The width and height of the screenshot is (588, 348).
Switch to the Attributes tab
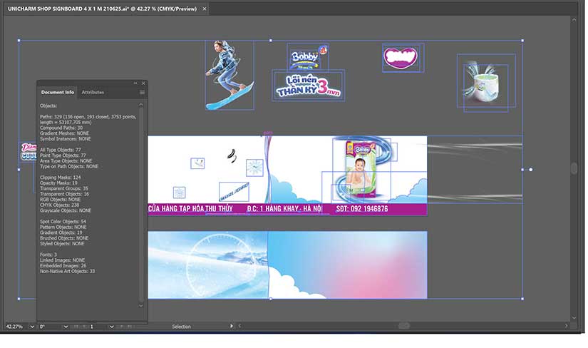pyautogui.click(x=93, y=93)
